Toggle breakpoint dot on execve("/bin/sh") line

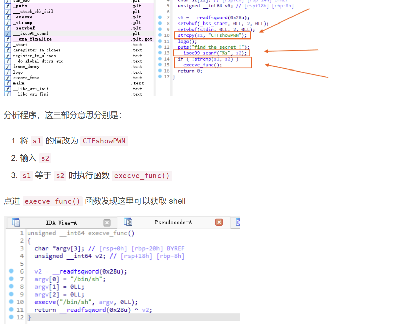click(11, 302)
